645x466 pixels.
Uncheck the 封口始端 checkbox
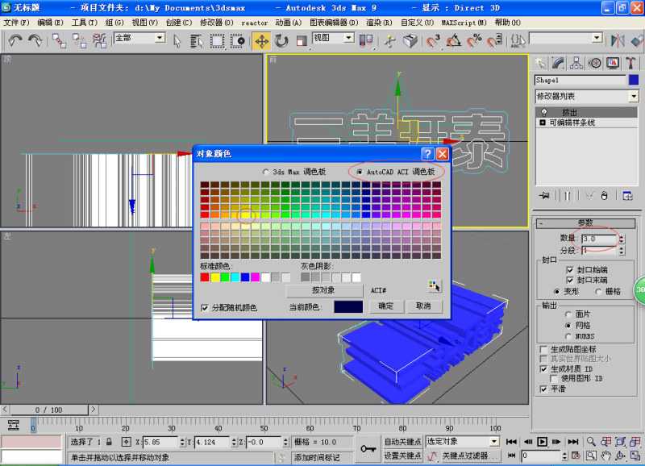(x=570, y=269)
